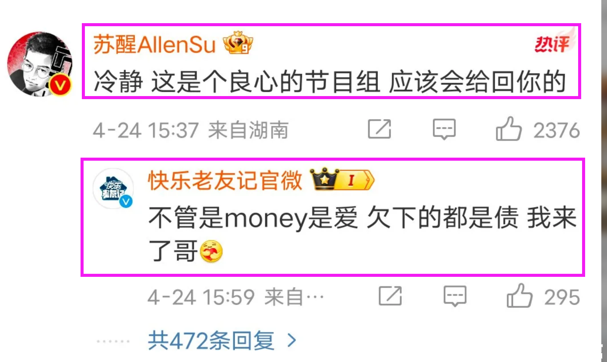Expand replies using the chevron arrow
The image size is (607, 362).
click(x=291, y=340)
